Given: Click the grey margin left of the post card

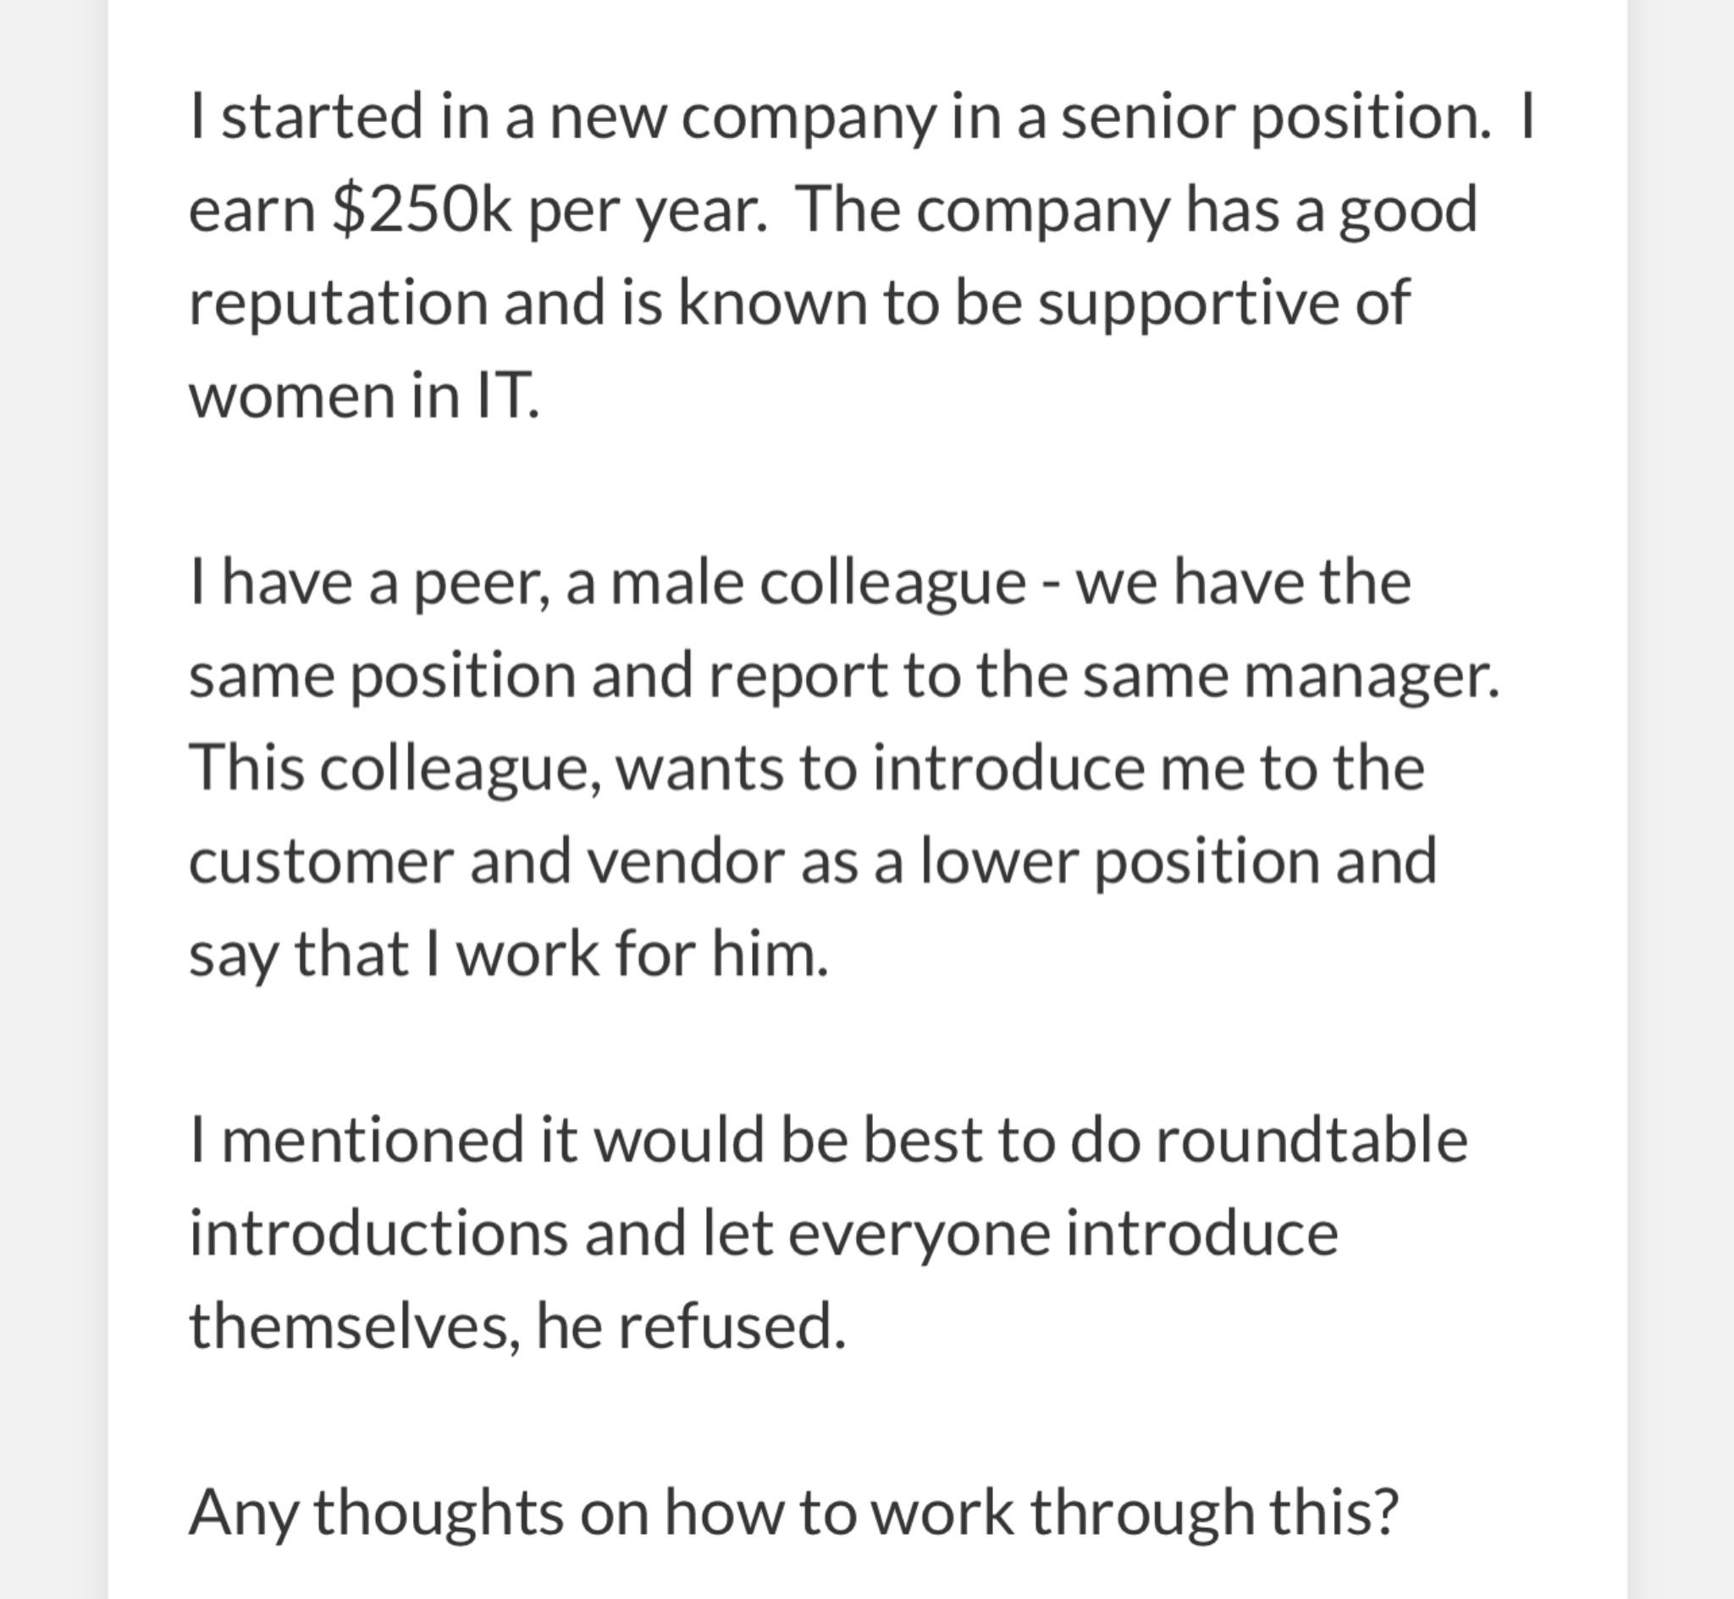Looking at the screenshot, I should pos(53,799).
